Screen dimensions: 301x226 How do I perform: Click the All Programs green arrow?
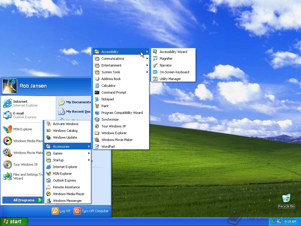(40, 200)
